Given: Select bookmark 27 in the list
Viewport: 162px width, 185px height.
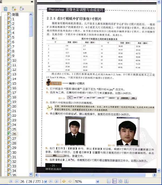Looking at the screenshot, I should pyautogui.click(x=14, y=139).
